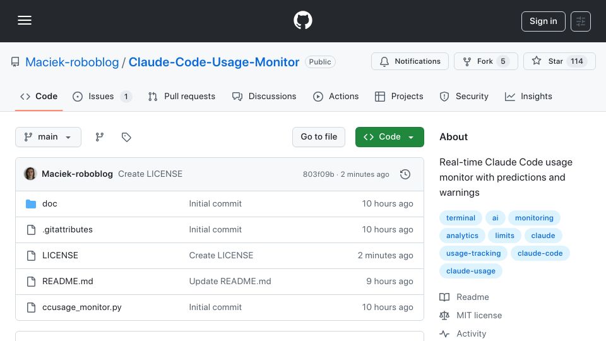View commit history via the clock icon
The image size is (606, 341).
405,174
